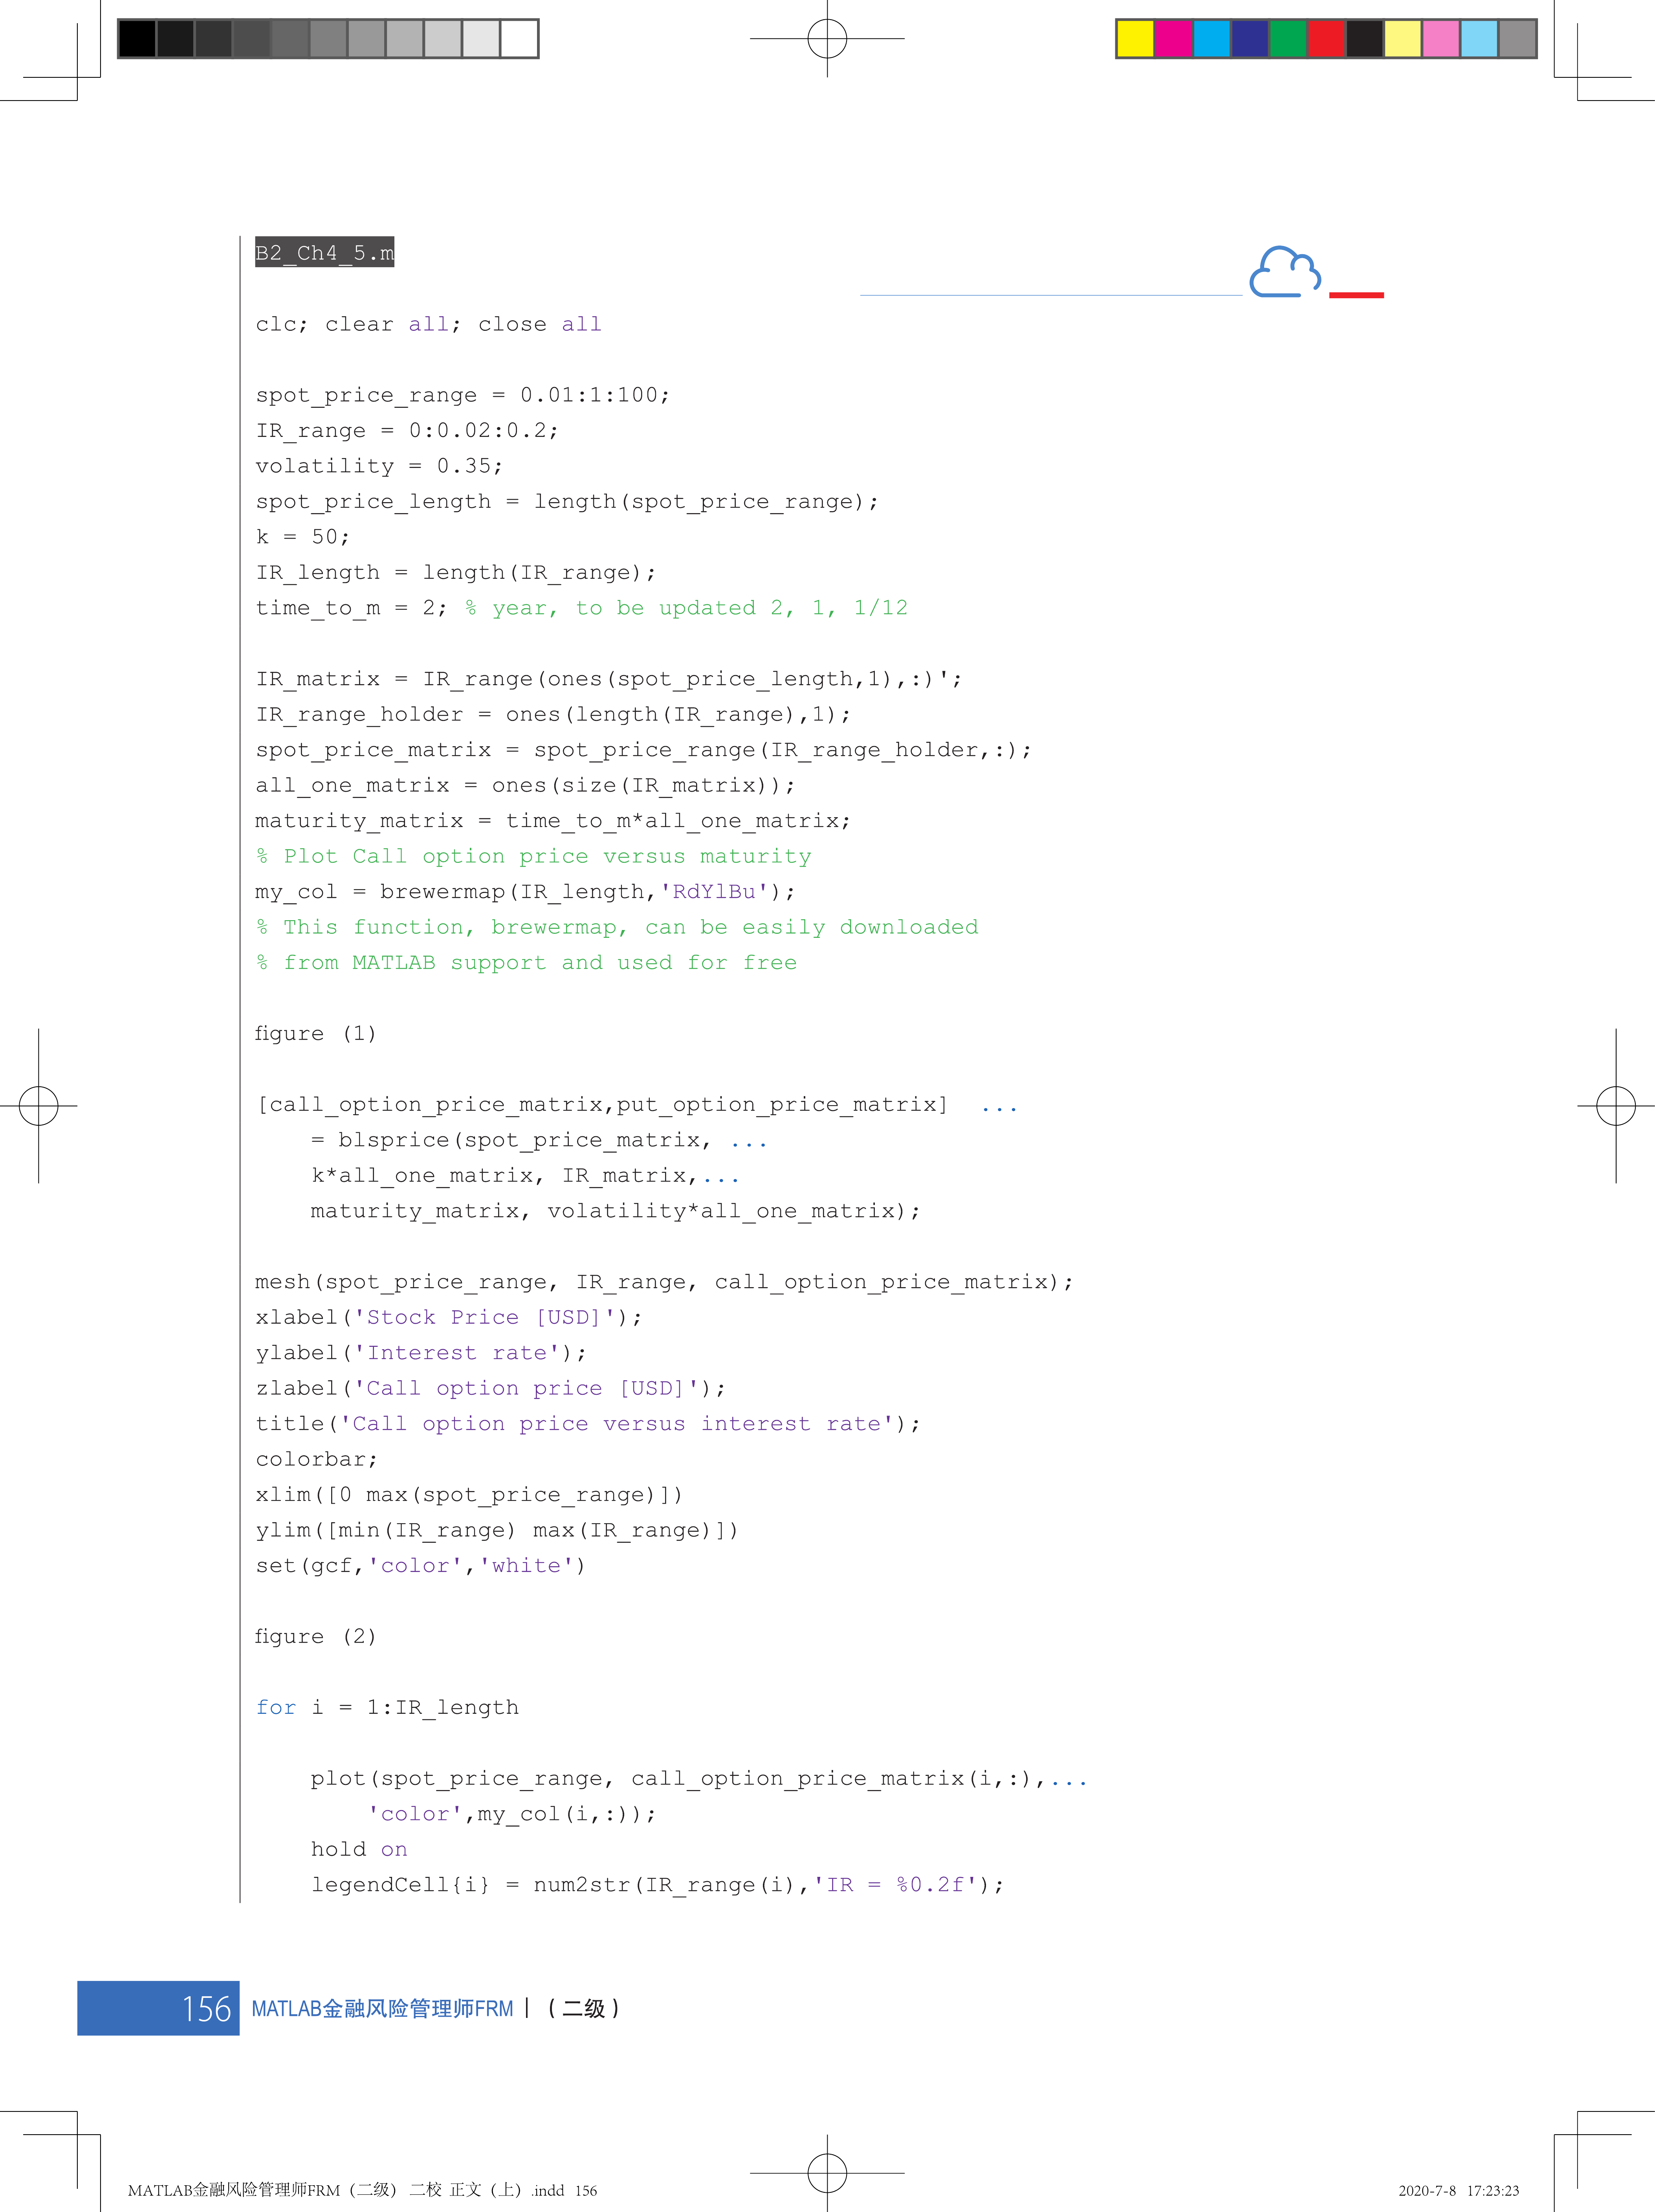Click the line 'IR_length = length(IR_range);'

coord(456,572)
